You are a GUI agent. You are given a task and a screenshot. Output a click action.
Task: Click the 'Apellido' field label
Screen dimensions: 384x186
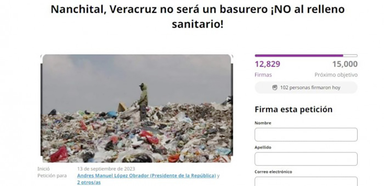point(263,148)
